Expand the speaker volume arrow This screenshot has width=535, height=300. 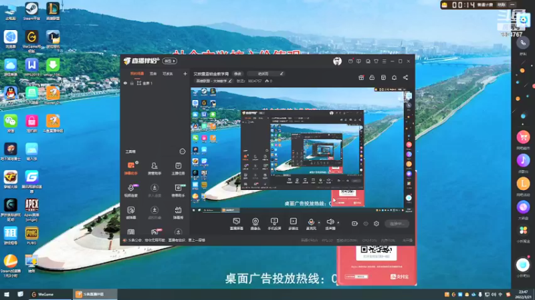click(x=338, y=223)
